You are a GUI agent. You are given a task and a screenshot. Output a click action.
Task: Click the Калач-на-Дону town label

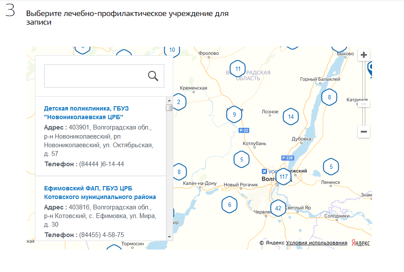pyautogui.click(x=200, y=183)
